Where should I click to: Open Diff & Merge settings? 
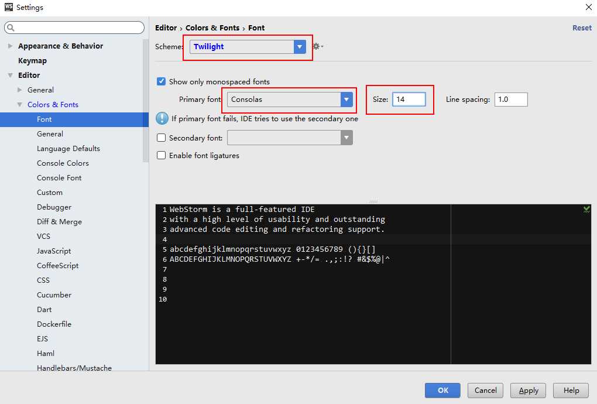(x=59, y=221)
